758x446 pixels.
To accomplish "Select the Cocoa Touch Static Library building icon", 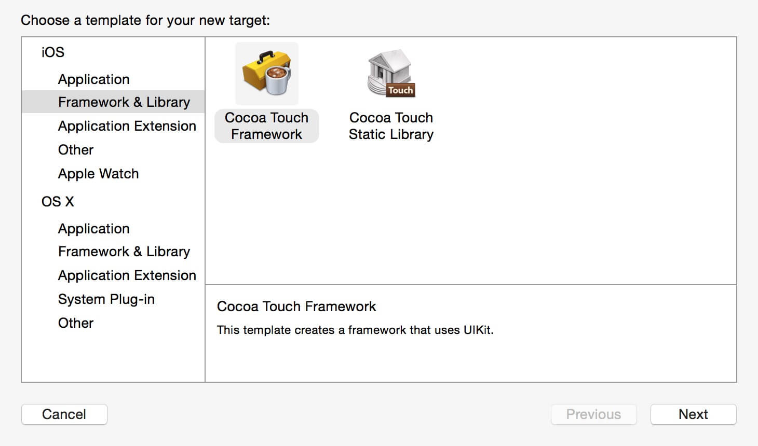I will 391,73.
